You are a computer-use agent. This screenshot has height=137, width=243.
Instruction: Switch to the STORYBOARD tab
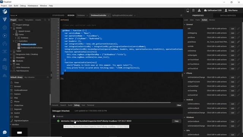point(58,15)
